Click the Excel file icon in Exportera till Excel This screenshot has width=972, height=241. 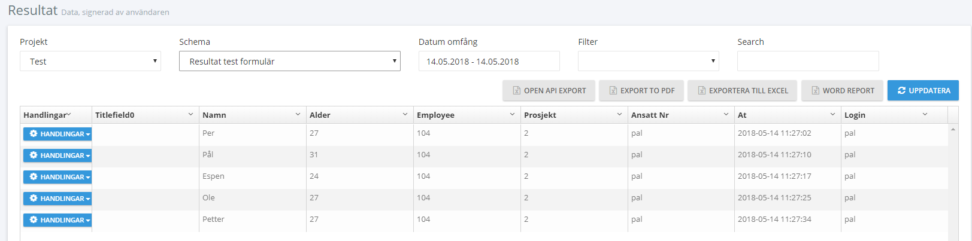coord(701,91)
